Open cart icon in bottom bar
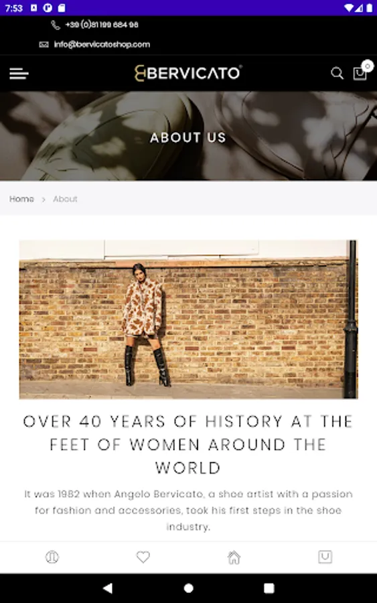Viewport: 377px width, 603px height. click(x=325, y=557)
